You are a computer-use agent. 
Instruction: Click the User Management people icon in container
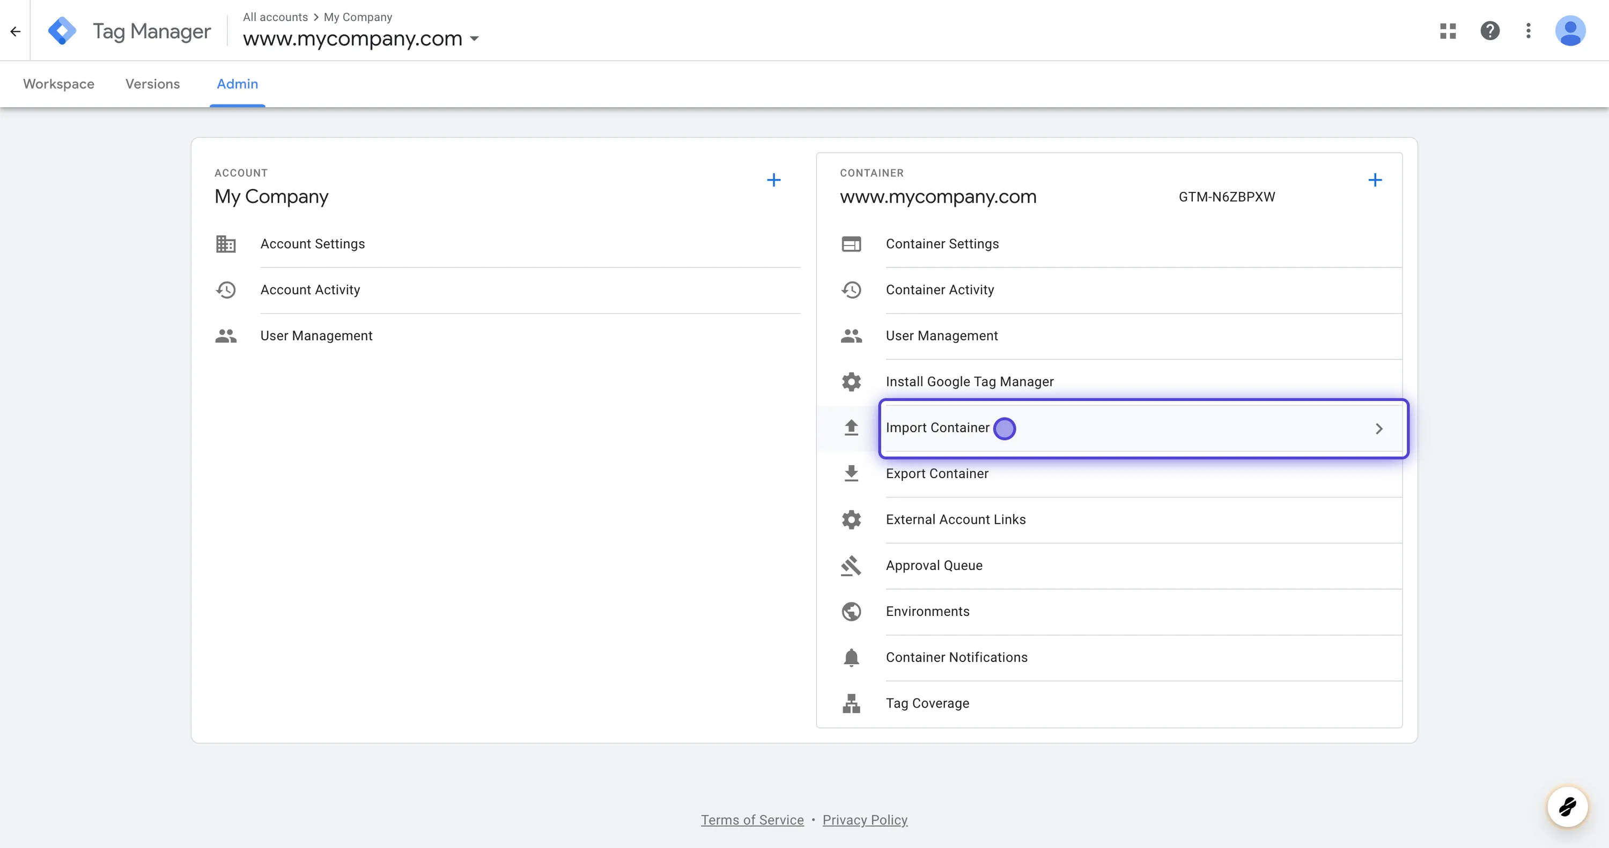coord(851,335)
